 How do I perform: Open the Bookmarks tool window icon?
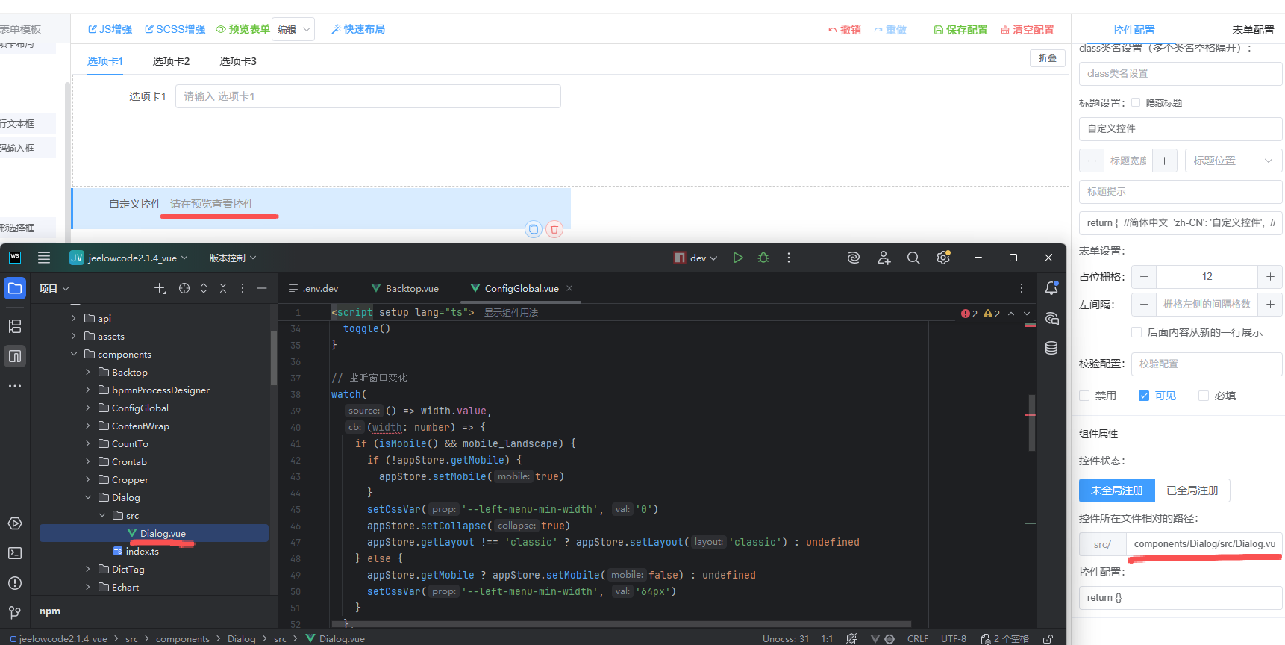[x=15, y=356]
